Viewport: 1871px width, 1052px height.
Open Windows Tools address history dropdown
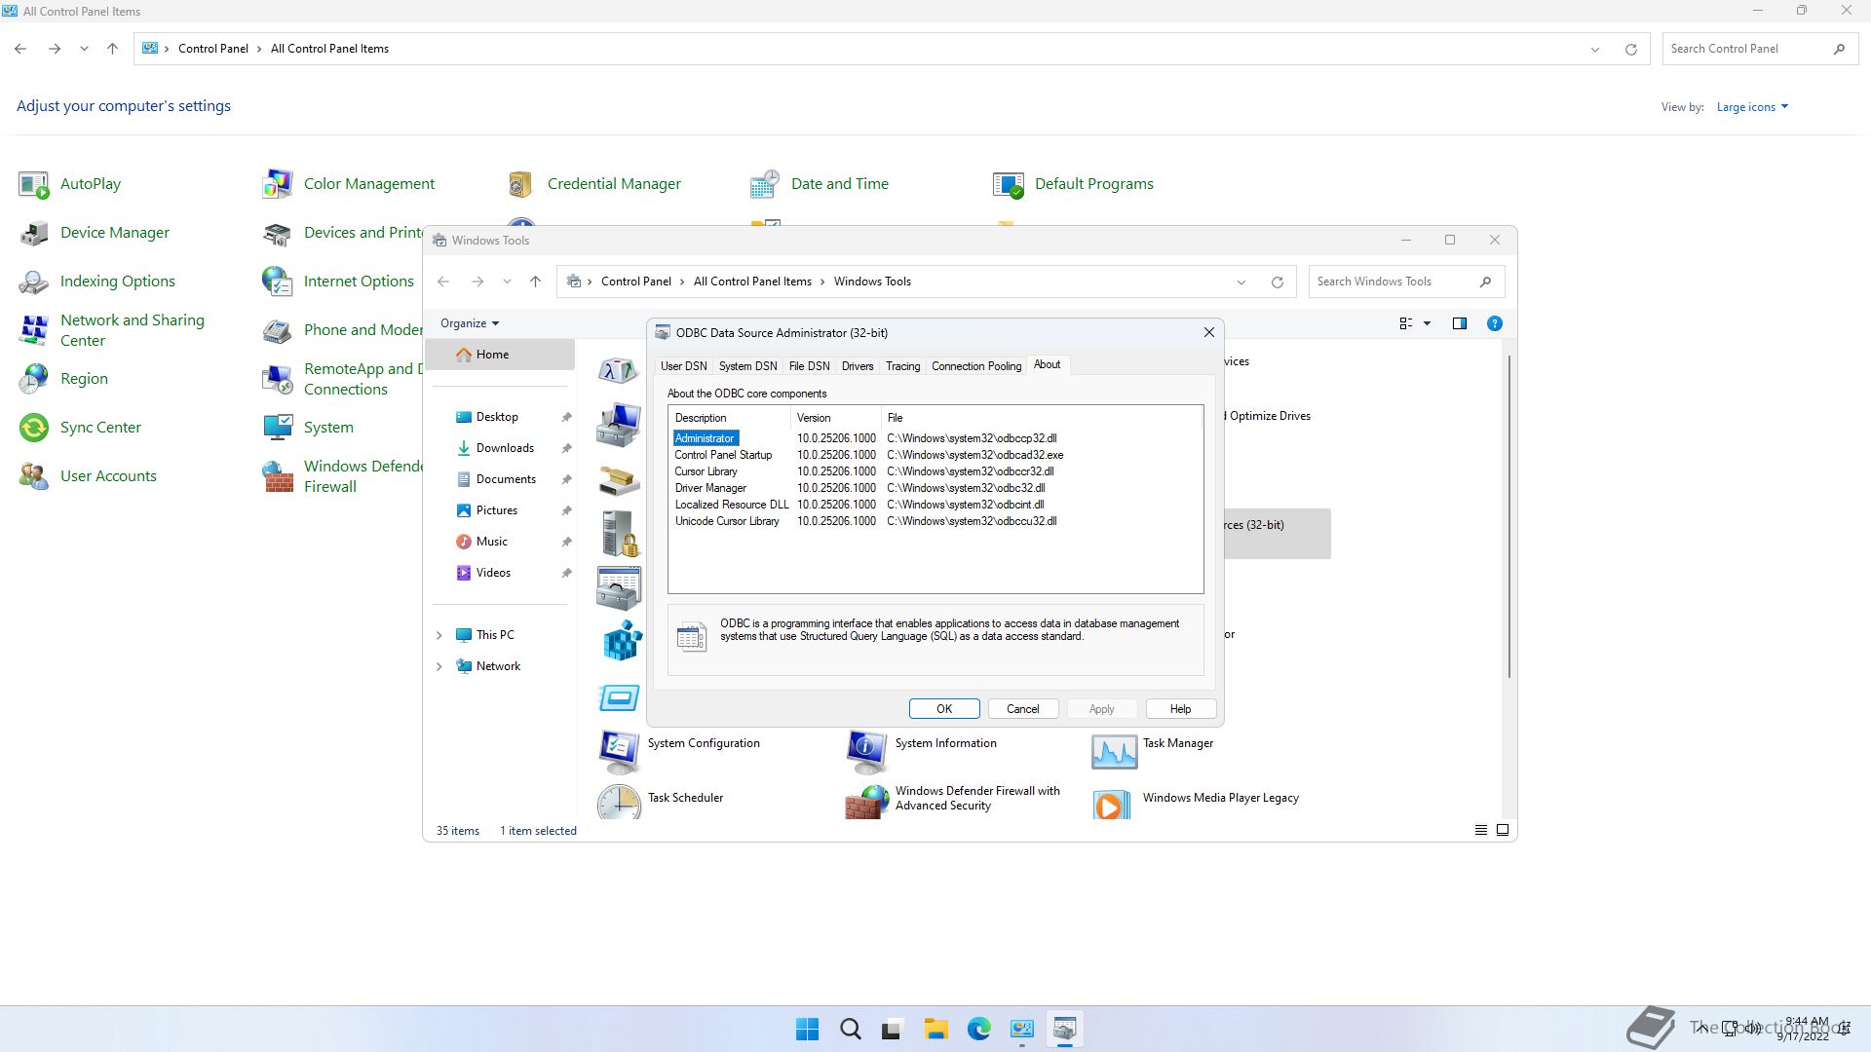click(x=1241, y=282)
